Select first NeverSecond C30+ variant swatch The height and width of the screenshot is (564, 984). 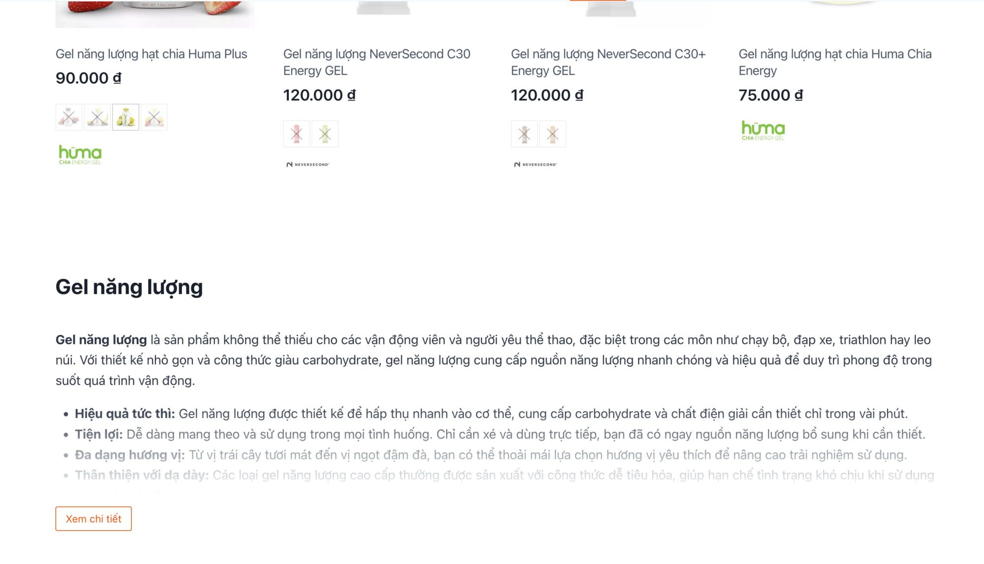[524, 134]
